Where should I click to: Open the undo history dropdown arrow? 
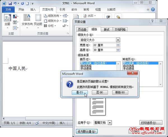pyautogui.click(x=18, y=4)
